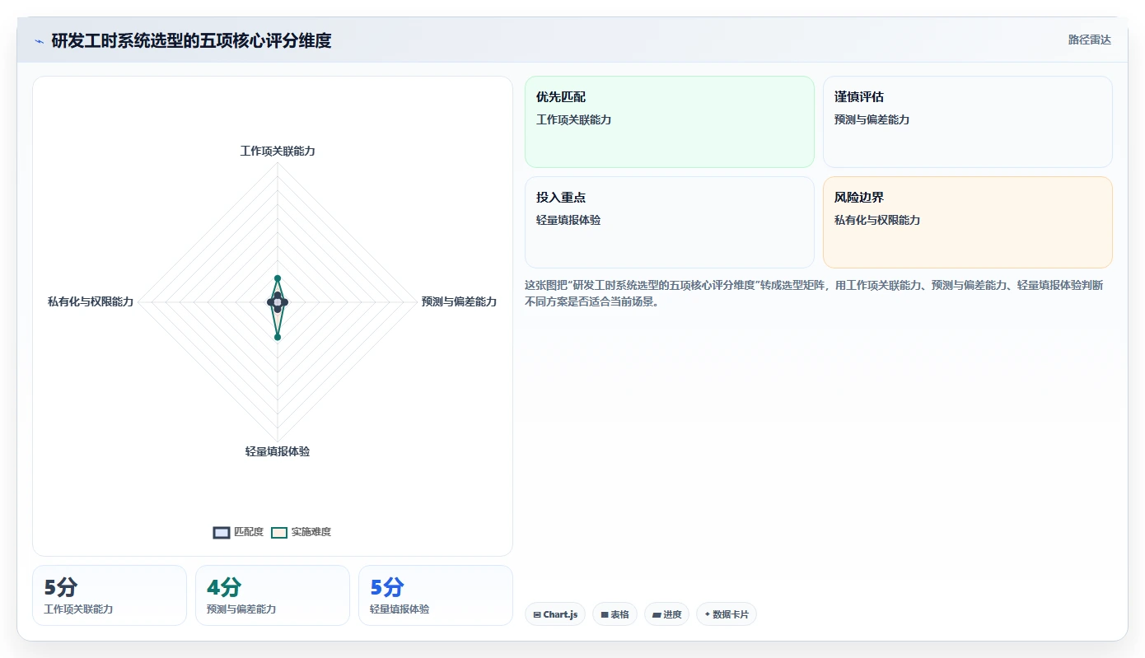
Task: Click 预测与偏差能力 text in 谨慎评估 card
Action: 872,119
